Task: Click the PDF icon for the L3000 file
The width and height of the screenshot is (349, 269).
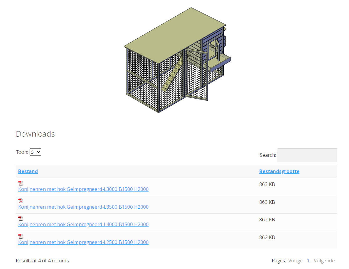Action: coord(21,183)
